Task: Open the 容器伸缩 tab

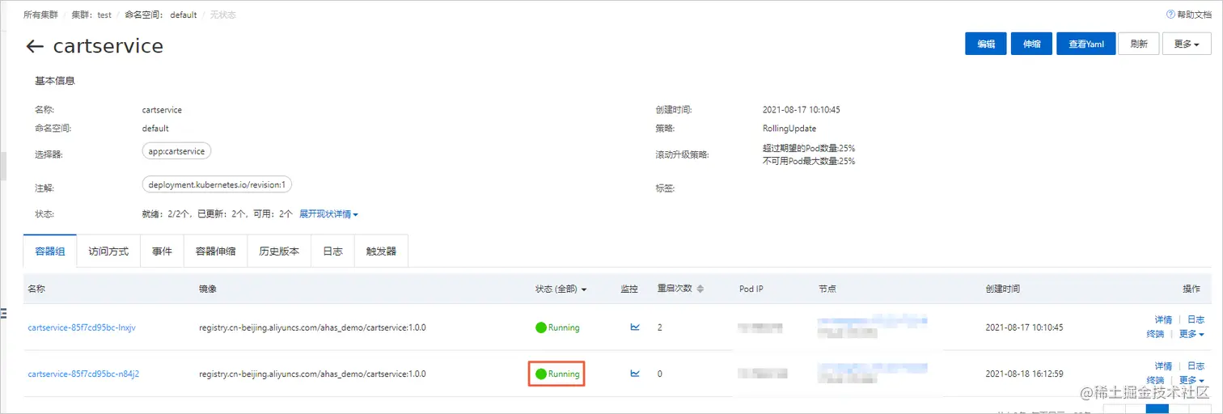Action: point(216,251)
